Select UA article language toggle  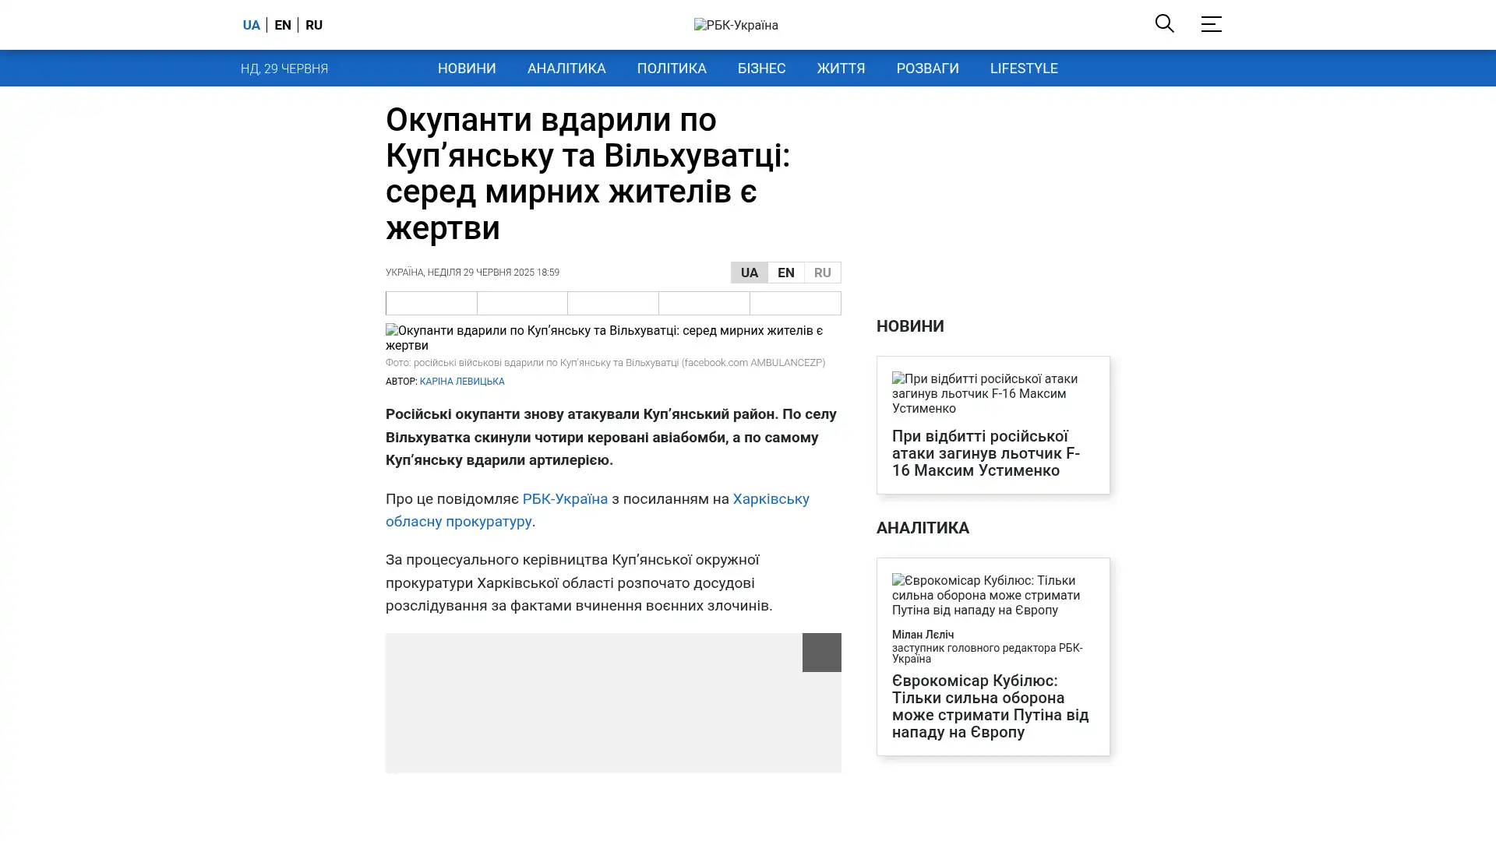(749, 273)
